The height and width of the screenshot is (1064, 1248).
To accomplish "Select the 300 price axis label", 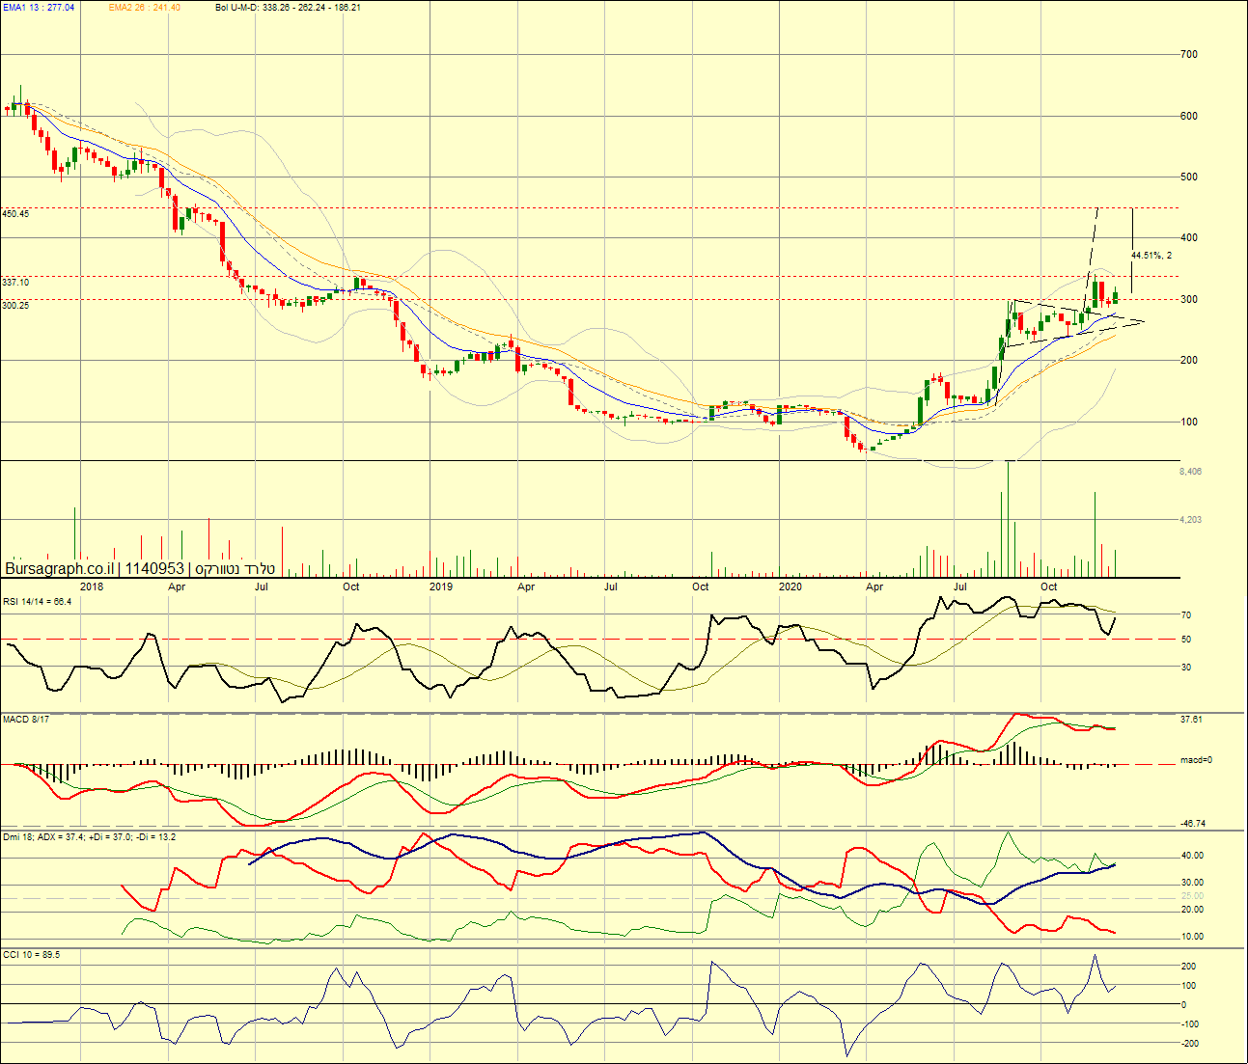I will (1189, 299).
